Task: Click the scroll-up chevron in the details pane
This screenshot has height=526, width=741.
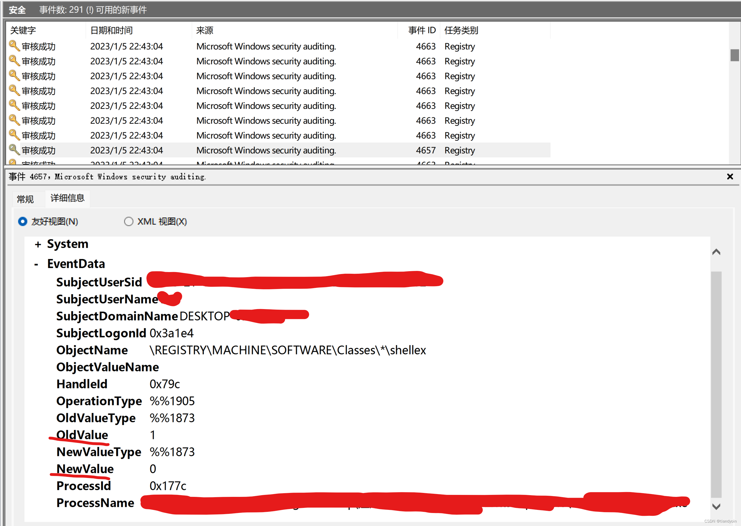Action: click(x=717, y=252)
